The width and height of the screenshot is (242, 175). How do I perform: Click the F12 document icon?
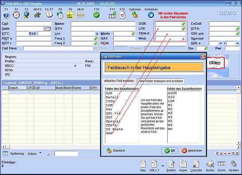point(123,15)
